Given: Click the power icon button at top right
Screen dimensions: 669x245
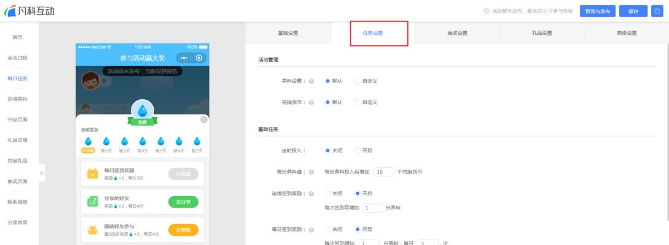Looking at the screenshot, I should pyautogui.click(x=657, y=11).
